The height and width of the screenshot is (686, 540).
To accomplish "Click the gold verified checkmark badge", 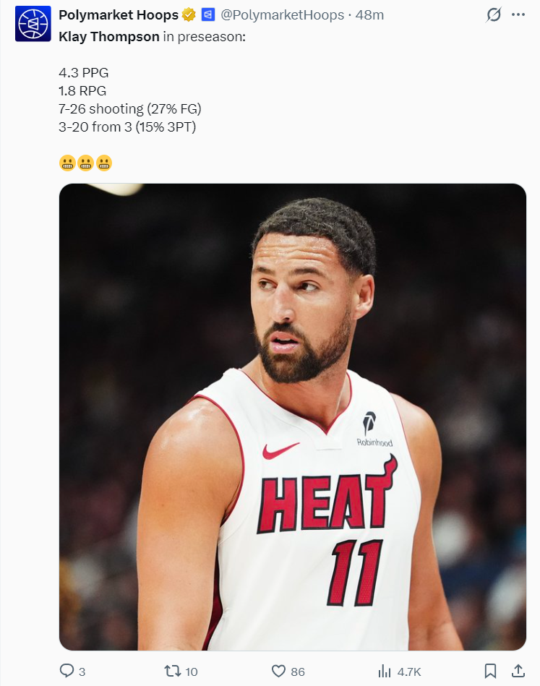I will [x=189, y=15].
